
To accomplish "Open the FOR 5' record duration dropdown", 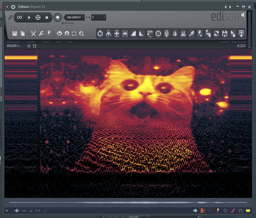I will click(x=98, y=17).
